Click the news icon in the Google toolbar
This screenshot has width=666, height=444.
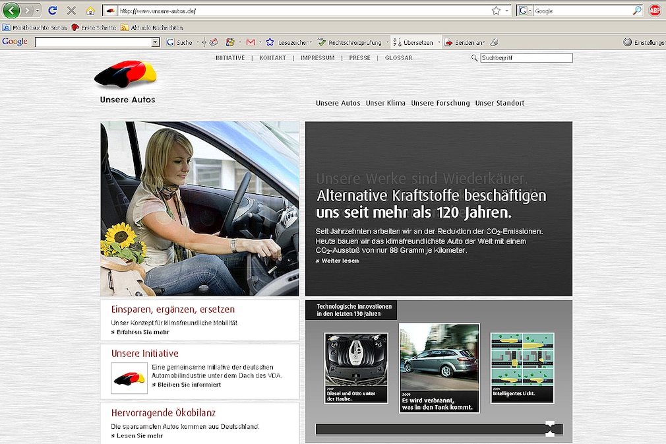tap(214, 42)
